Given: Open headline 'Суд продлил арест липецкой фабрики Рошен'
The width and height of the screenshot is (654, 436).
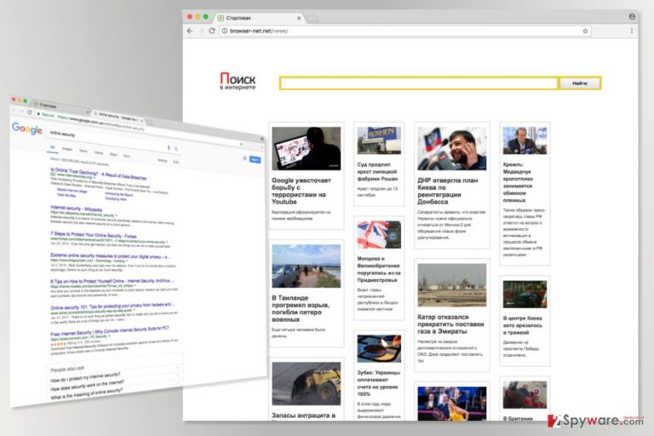Looking at the screenshot, I should [x=377, y=171].
